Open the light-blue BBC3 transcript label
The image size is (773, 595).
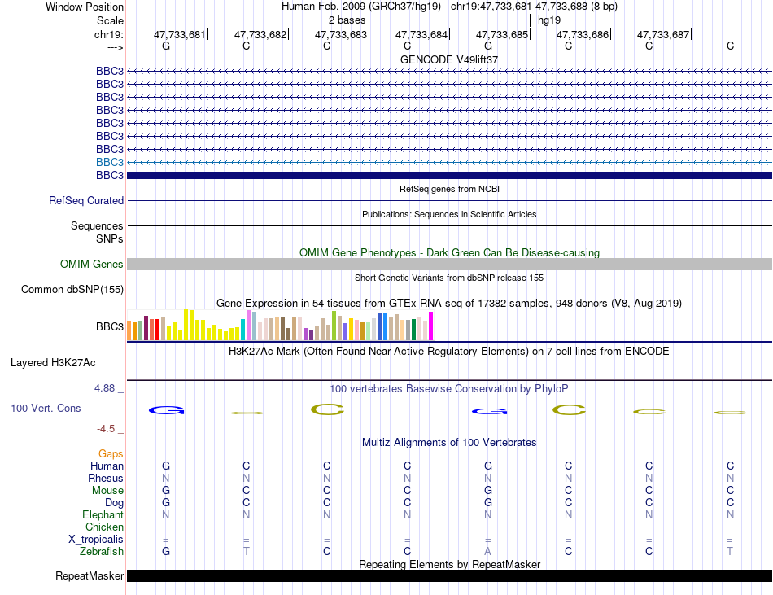coord(110,162)
